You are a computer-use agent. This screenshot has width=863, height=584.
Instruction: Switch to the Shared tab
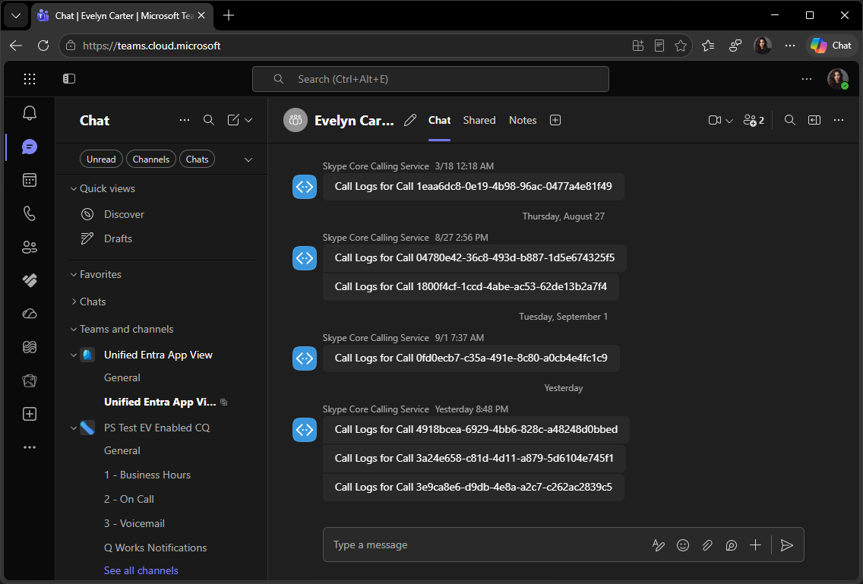click(x=479, y=120)
